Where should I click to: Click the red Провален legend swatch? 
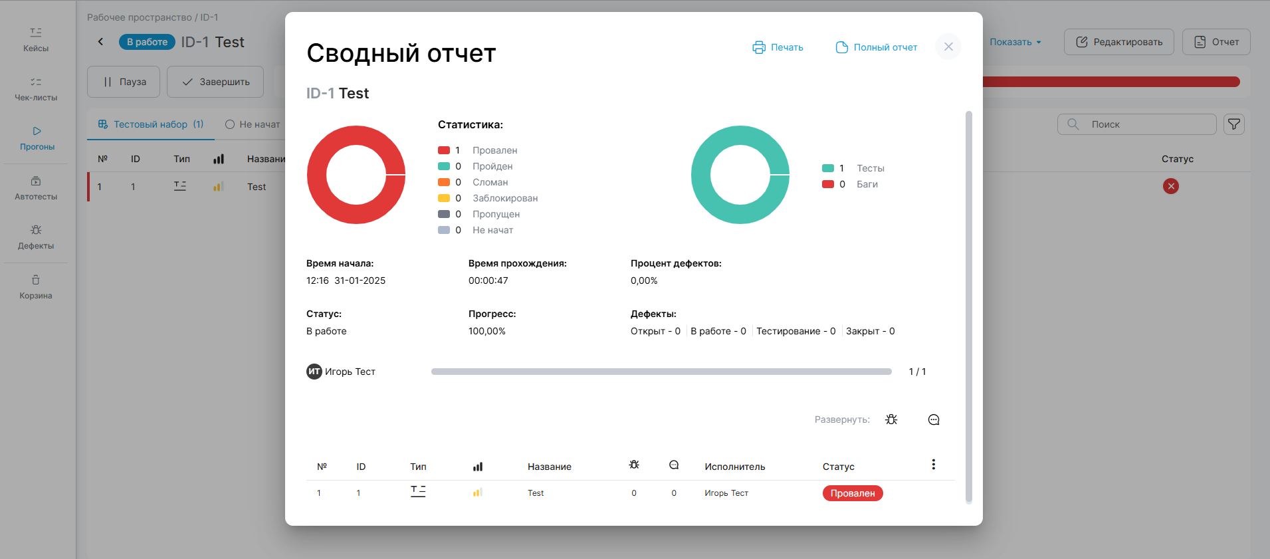pos(444,150)
